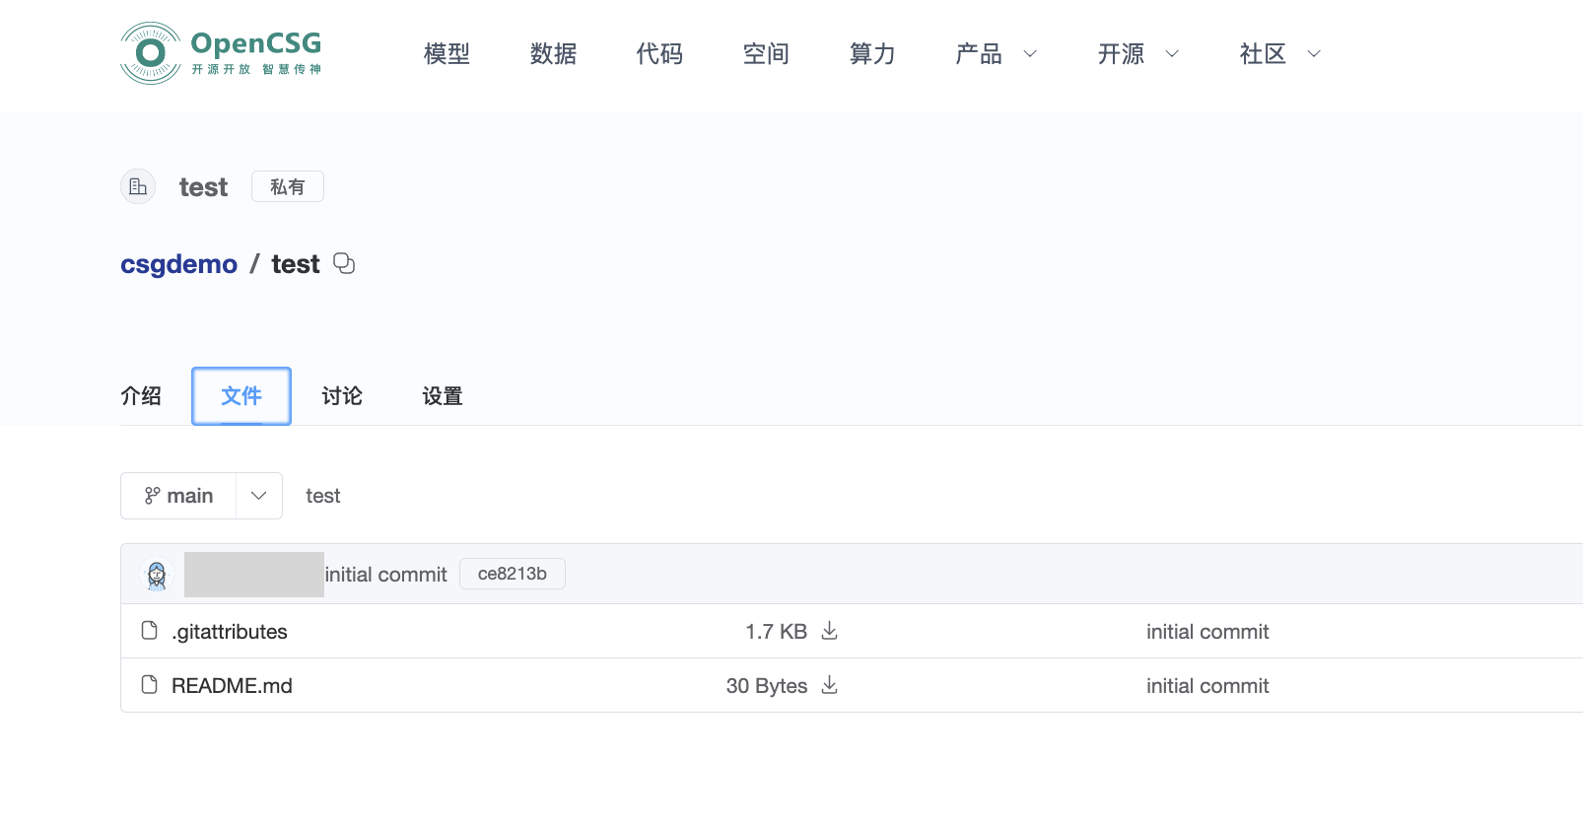Click the commit hash ce8213b
1583x826 pixels.
click(x=512, y=574)
